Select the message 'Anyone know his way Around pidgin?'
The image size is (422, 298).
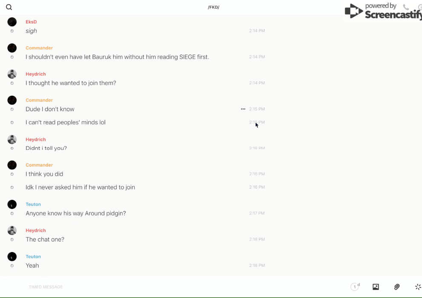(x=76, y=213)
